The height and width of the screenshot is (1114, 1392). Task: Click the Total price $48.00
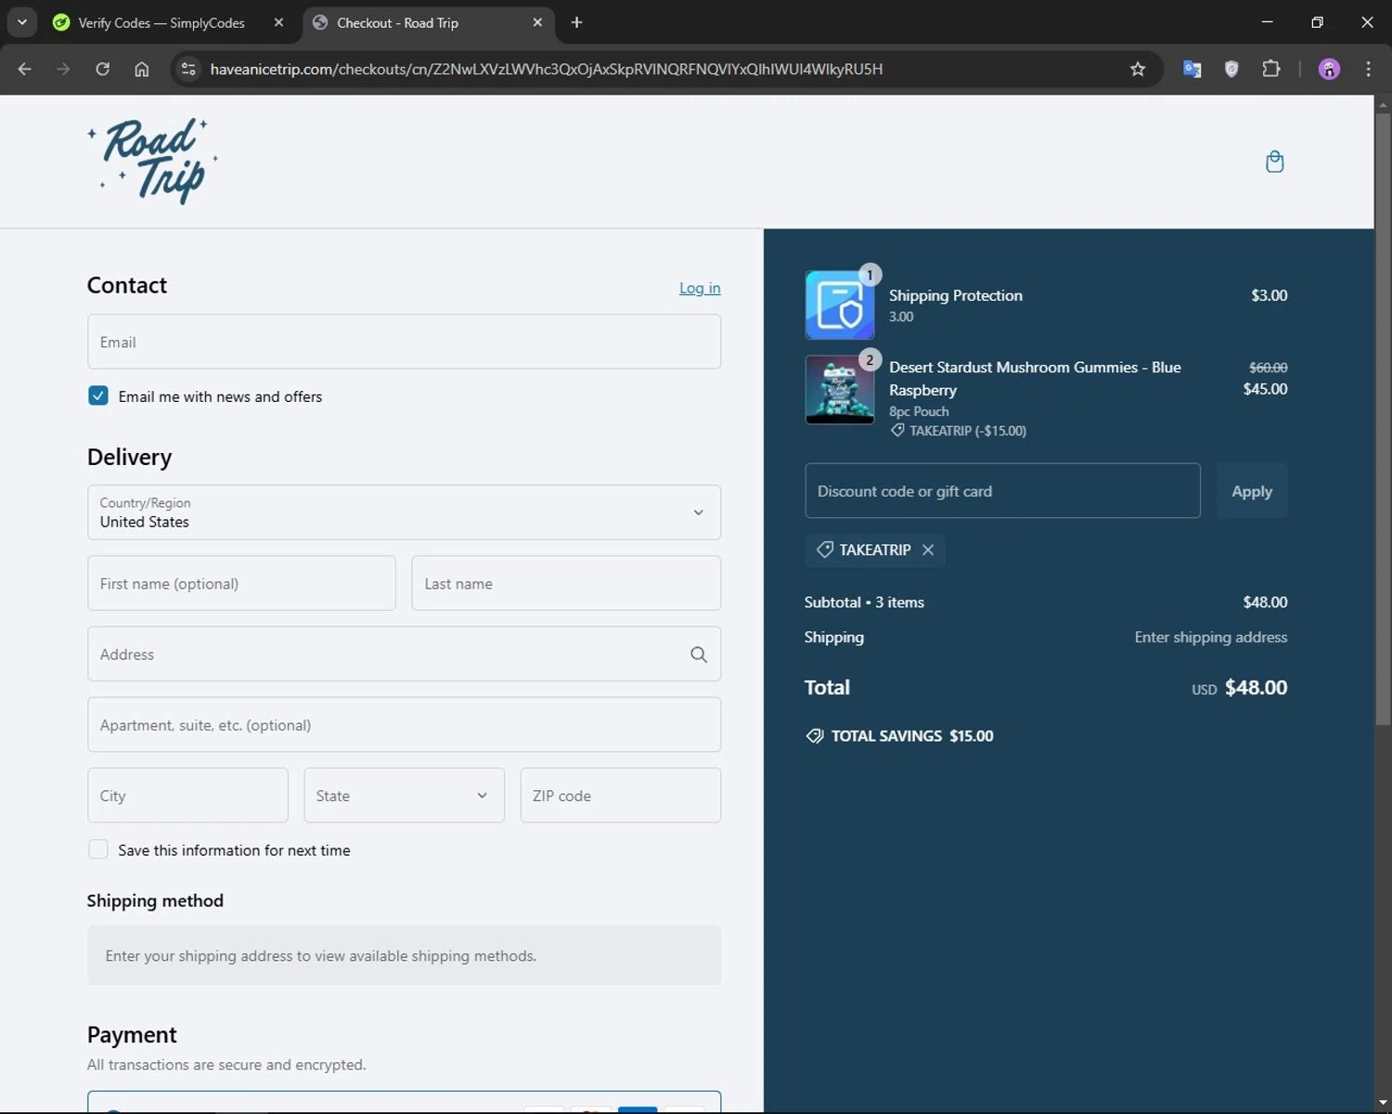pyautogui.click(x=1256, y=688)
